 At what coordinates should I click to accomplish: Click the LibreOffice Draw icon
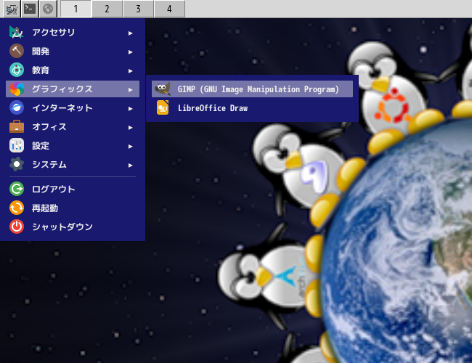163,107
